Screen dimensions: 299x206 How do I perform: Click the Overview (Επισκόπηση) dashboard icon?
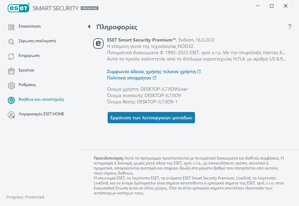tap(11, 27)
